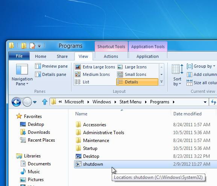Image resolution: width=217 pixels, height=186 pixels.
Task: Select Medium Icons layout
Action: tap(92, 74)
